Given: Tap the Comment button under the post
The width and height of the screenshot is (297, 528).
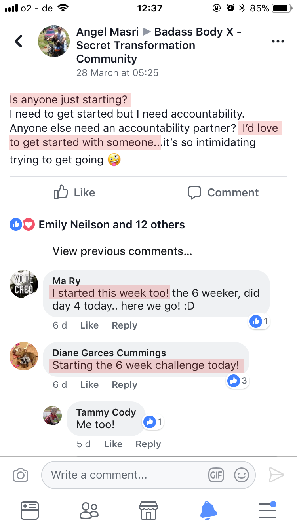Looking at the screenshot, I should click(223, 193).
